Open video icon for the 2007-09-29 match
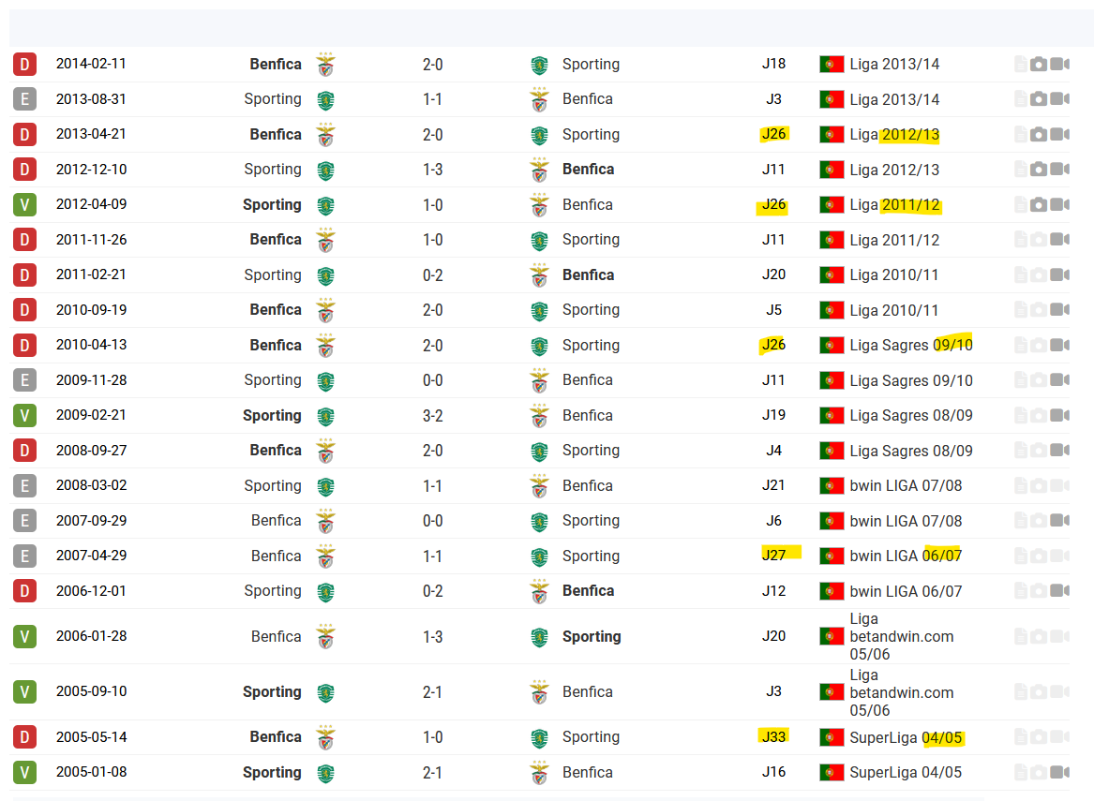Screen dimensions: 1094x801 coord(1060,520)
